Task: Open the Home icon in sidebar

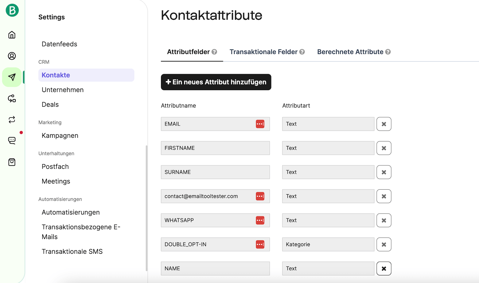Action: (12, 35)
